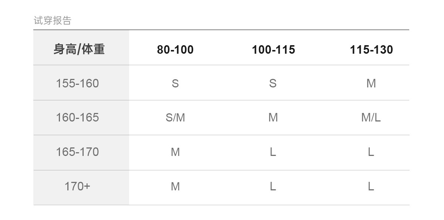Select size L for 165-170 and 100-115
Image resolution: width=444 pixels, height=220 pixels.
point(273,152)
